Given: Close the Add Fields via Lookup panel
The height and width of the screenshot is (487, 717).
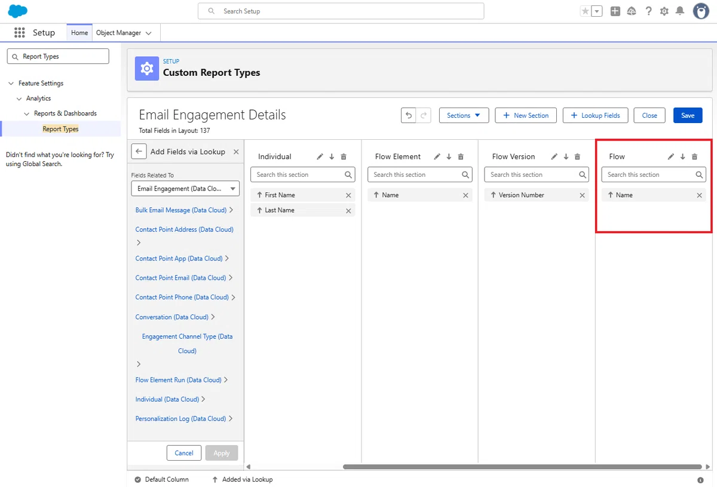Looking at the screenshot, I should pos(236,152).
